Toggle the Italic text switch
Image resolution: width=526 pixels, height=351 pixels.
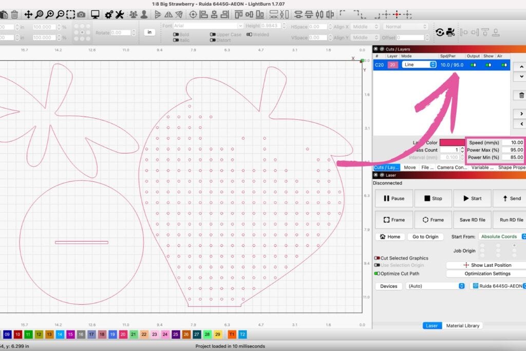click(x=176, y=40)
